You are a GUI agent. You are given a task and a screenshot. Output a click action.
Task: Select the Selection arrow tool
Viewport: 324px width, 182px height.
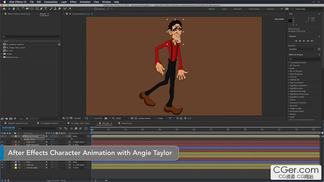point(9,9)
